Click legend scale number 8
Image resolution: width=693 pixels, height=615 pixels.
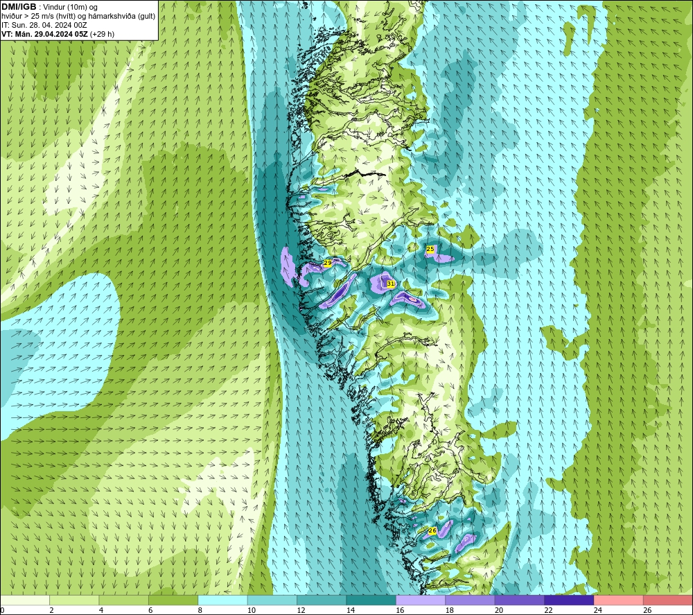pyautogui.click(x=200, y=610)
